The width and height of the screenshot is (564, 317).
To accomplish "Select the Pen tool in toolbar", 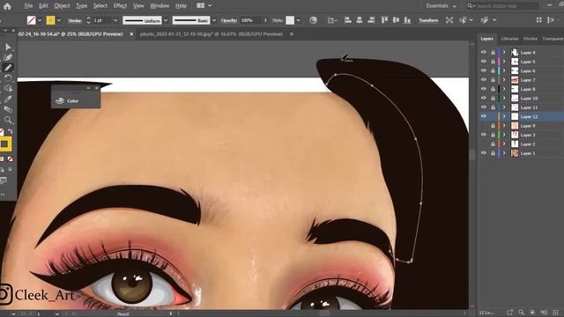I will pyautogui.click(x=8, y=57).
